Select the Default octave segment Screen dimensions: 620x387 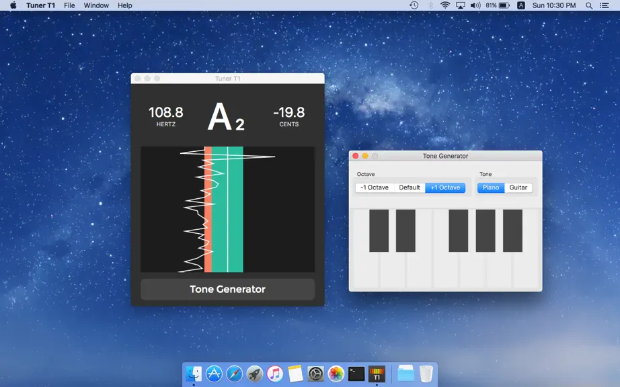[410, 187]
